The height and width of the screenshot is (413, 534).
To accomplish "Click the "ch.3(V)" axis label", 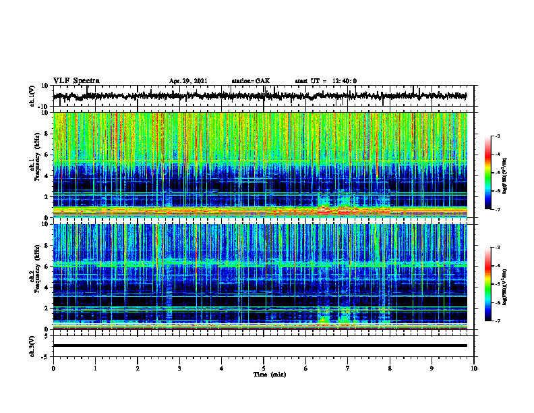I will point(32,346).
